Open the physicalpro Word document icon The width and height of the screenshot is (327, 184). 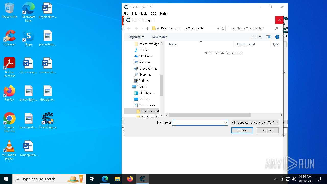tap(48, 10)
